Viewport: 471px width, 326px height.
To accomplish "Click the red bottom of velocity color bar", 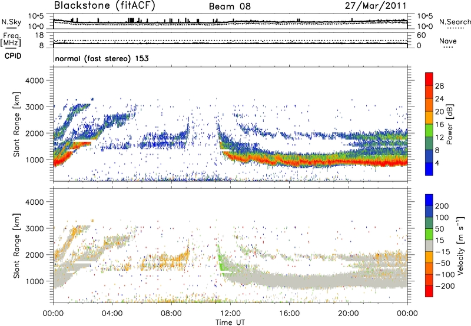I will 429,291.
